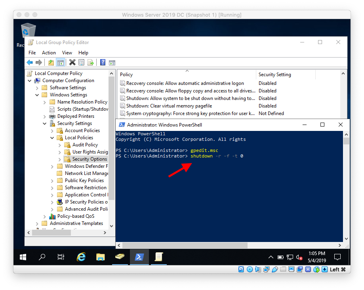This screenshot has width=364, height=290.
Task: Open Properties toolbar icon
Action: click(x=81, y=62)
